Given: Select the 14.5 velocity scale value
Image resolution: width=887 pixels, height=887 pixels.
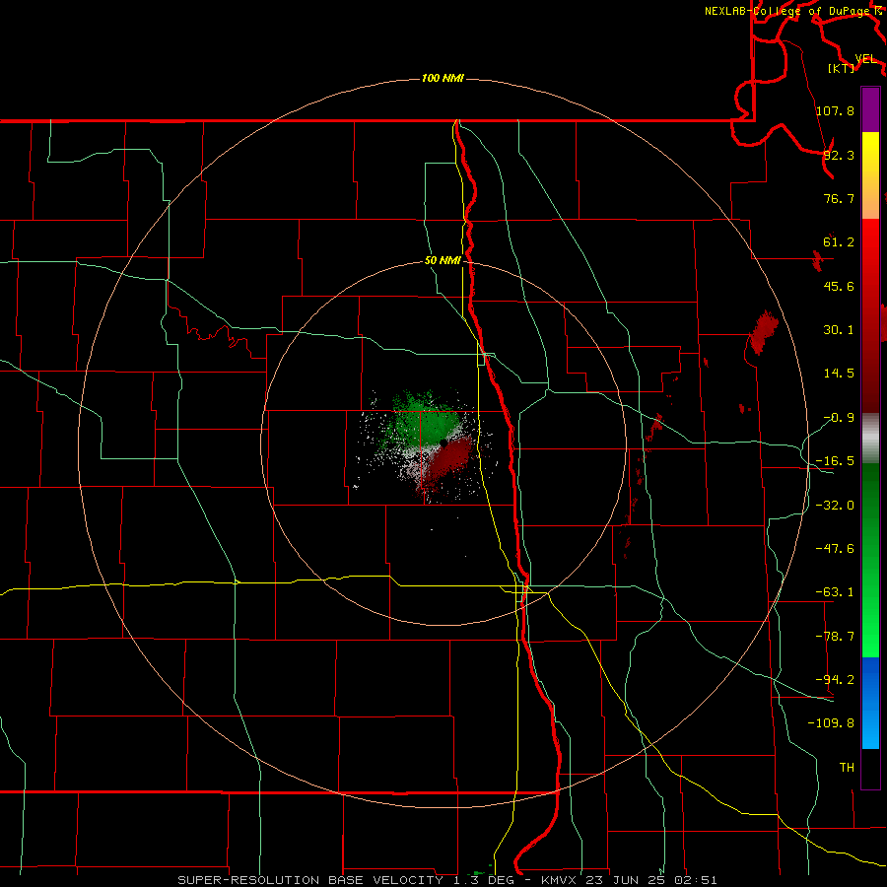Looking at the screenshot, I should pos(839,374).
